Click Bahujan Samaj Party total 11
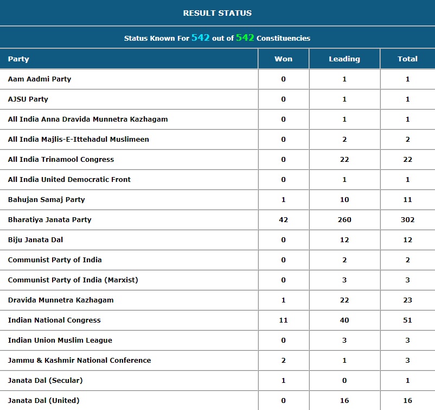The image size is (435, 410). (x=407, y=200)
